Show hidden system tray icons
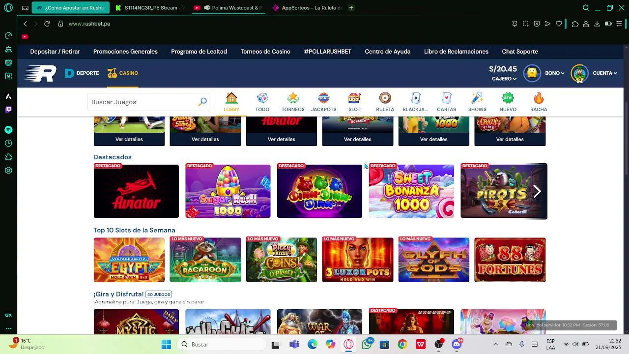629x354 pixels. 495,344
